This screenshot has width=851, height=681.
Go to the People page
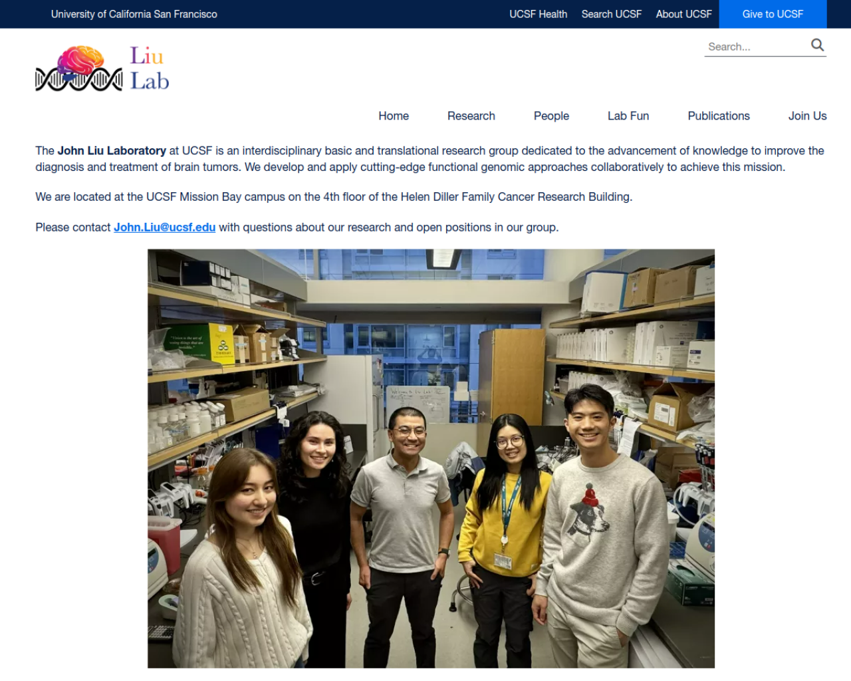(x=551, y=116)
